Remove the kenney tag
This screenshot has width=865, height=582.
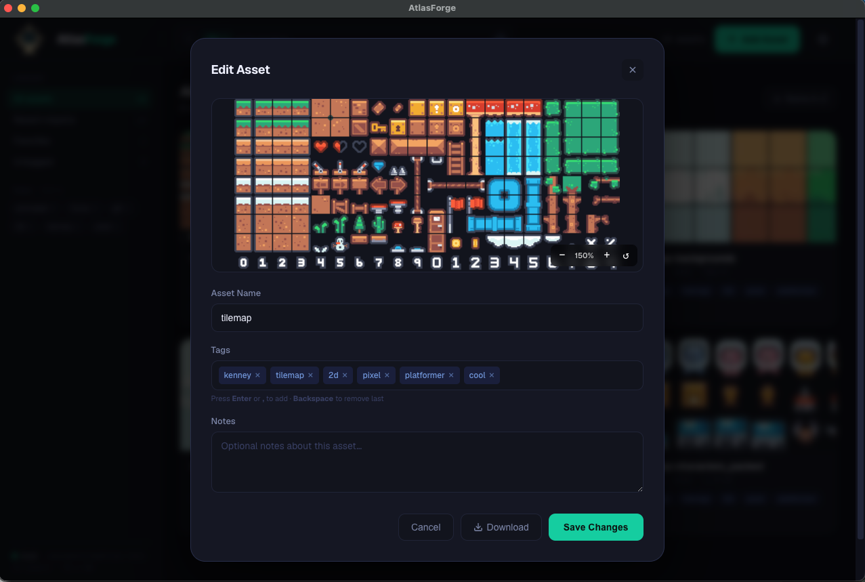point(257,375)
